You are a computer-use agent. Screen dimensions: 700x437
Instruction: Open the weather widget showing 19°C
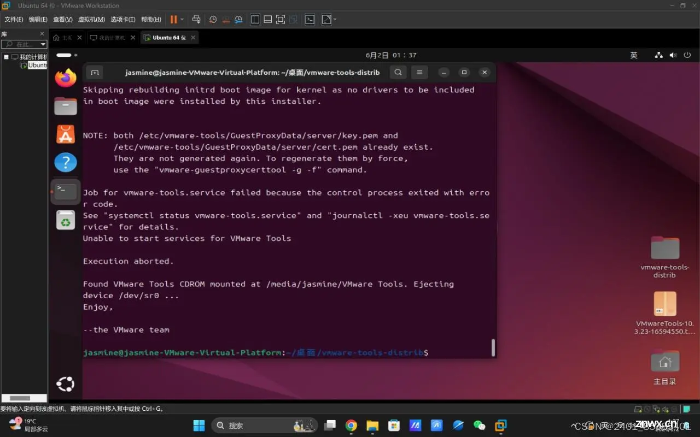[x=28, y=425]
